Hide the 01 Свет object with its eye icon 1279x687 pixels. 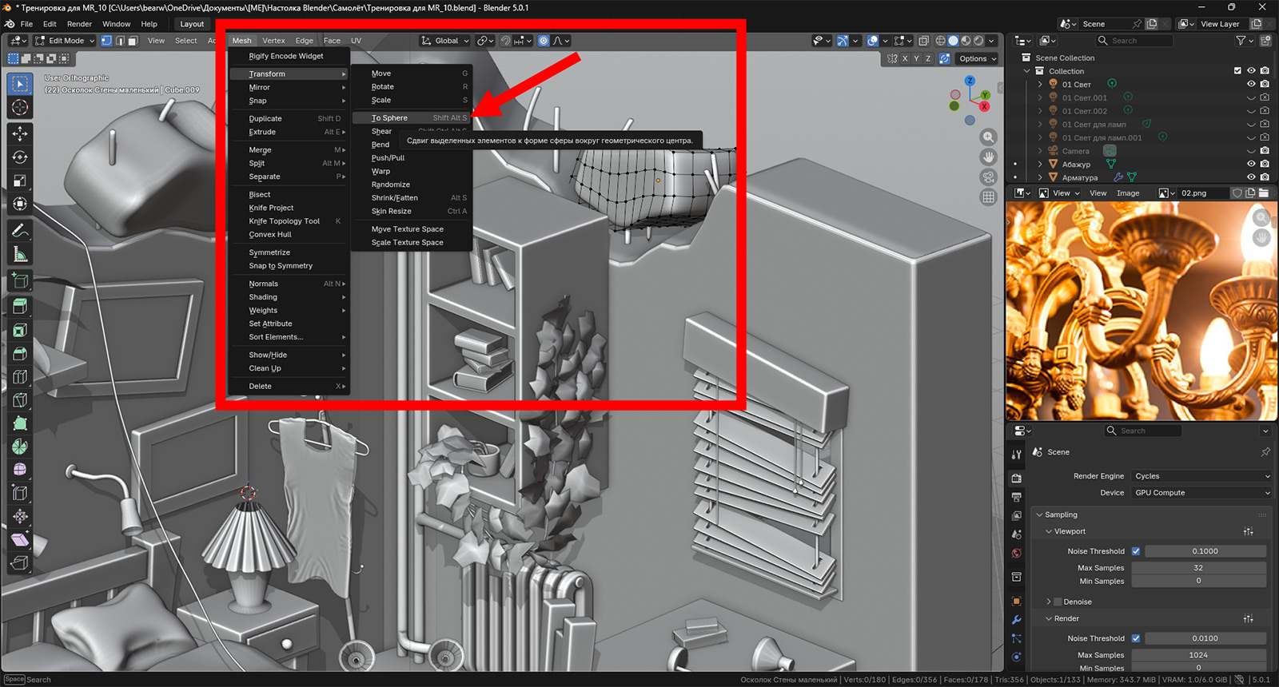(x=1251, y=84)
